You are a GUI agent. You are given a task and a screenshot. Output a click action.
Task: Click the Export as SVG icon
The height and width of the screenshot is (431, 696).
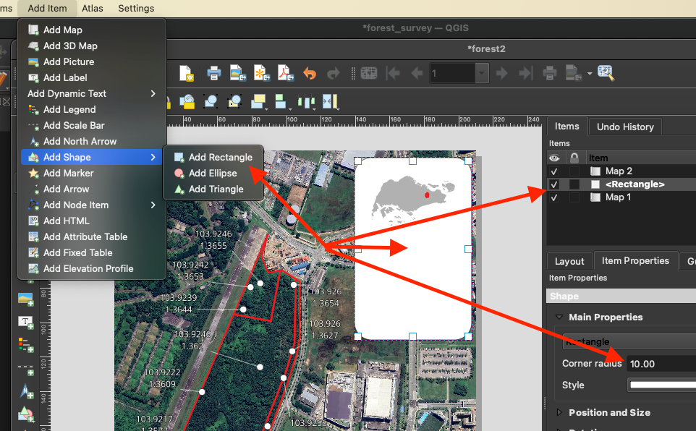(262, 73)
